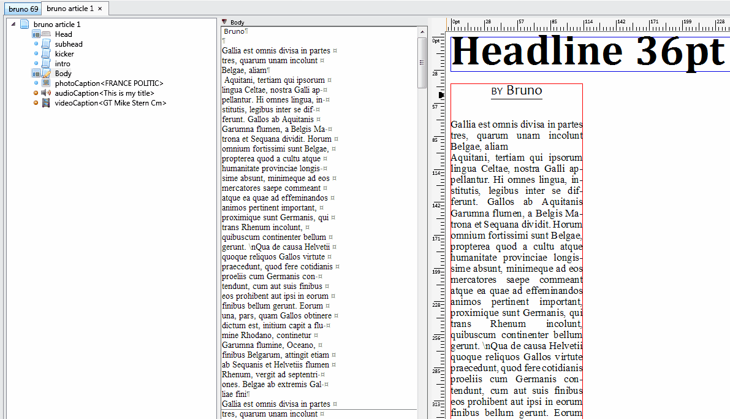Click the speaker icon for audioCaption
The height and width of the screenshot is (419, 730).
pyautogui.click(x=46, y=93)
